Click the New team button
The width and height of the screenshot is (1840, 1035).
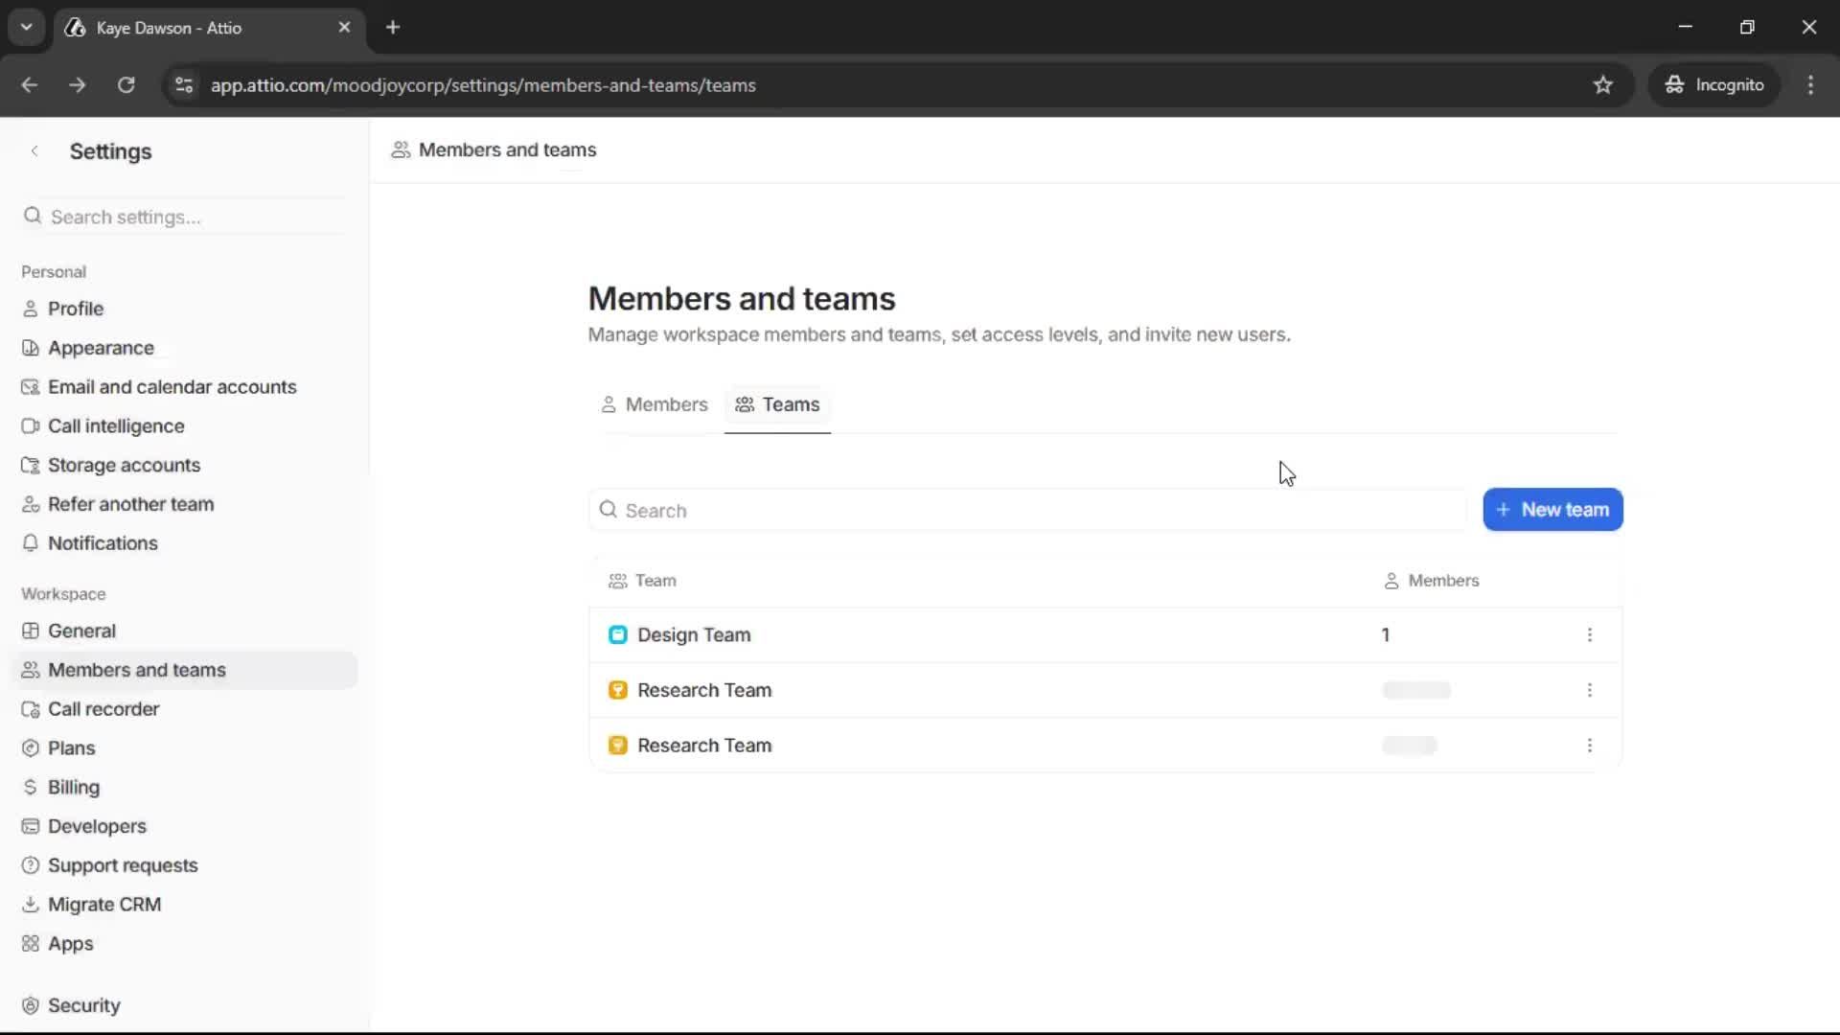pyautogui.click(x=1552, y=509)
